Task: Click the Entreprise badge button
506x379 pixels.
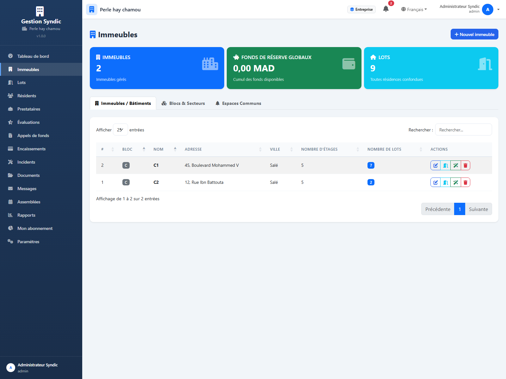Action: pos(361,9)
